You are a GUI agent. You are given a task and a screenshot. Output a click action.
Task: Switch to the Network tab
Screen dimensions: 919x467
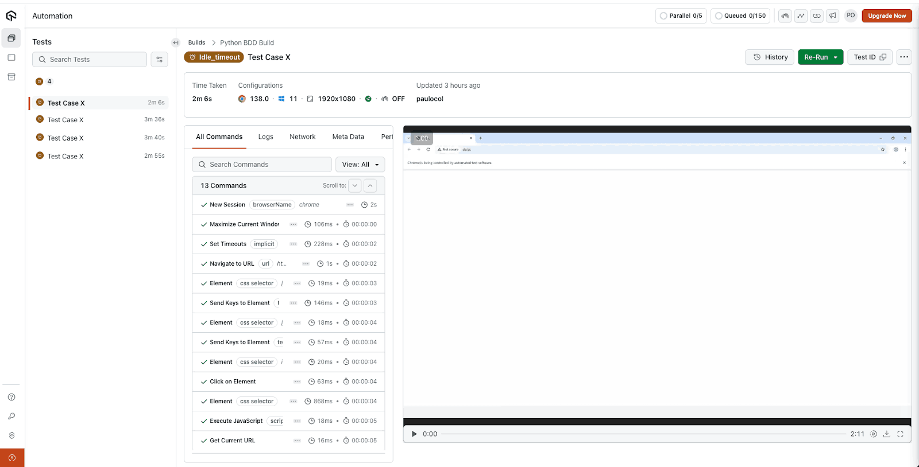point(302,137)
